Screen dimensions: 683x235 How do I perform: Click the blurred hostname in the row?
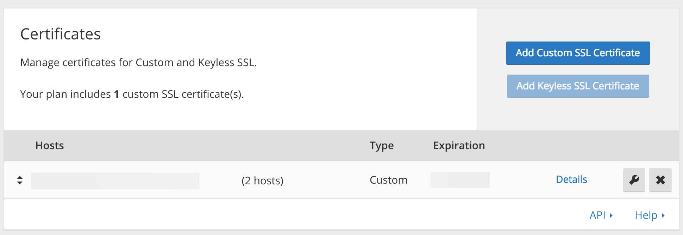point(115,181)
